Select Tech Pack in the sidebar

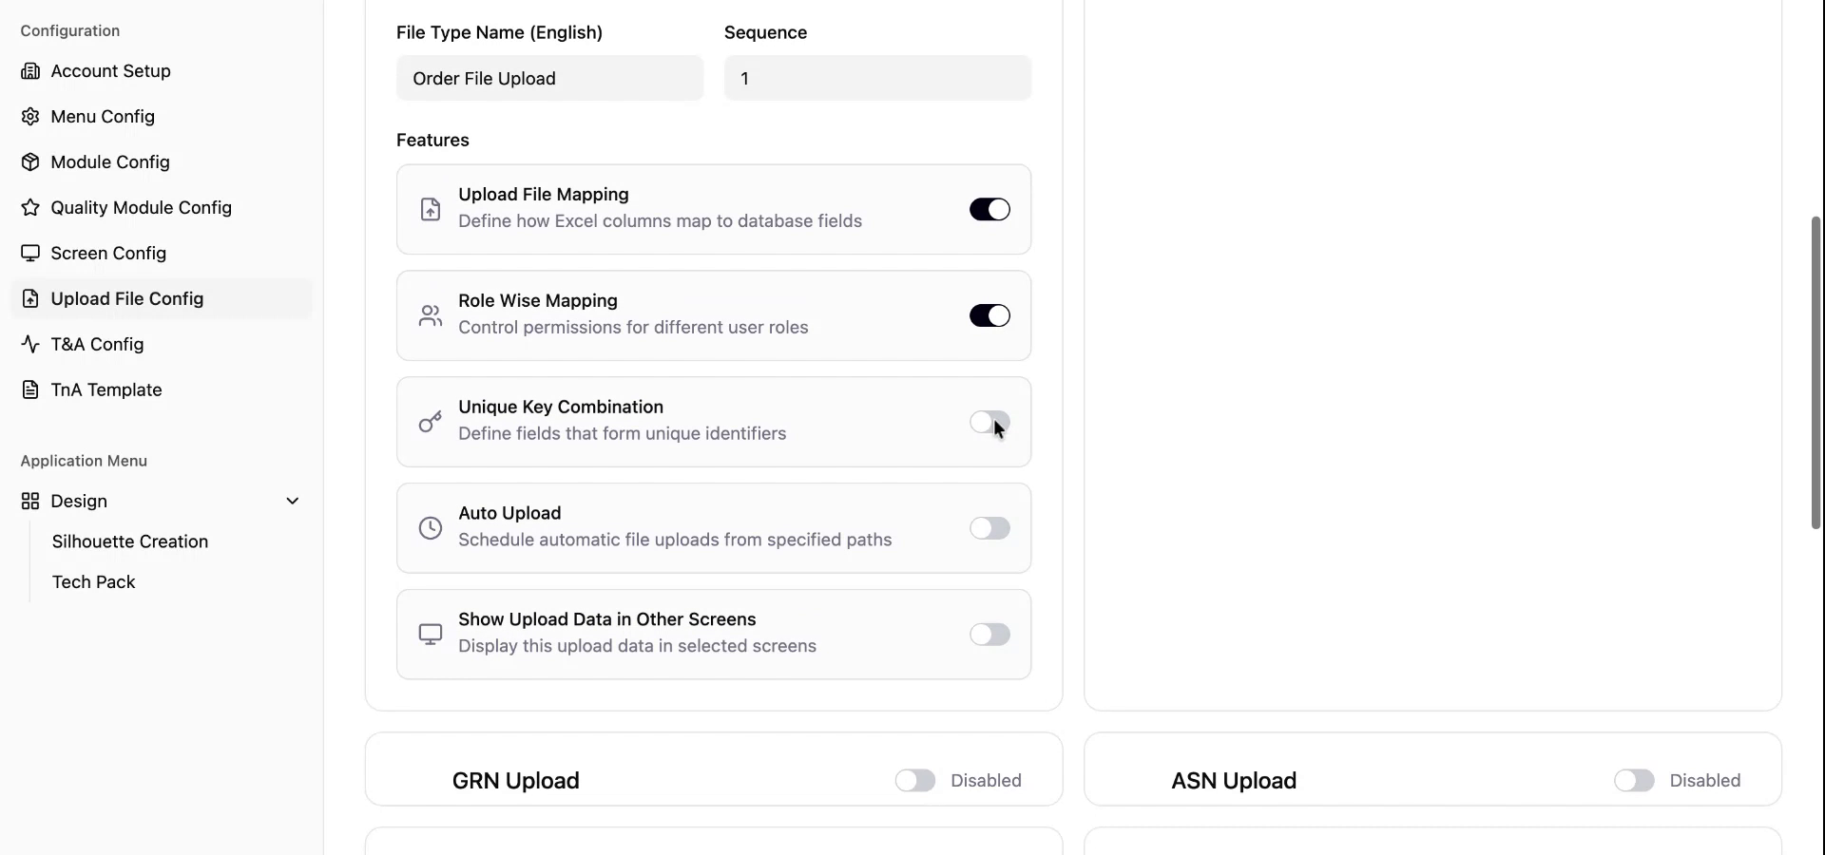pos(94,581)
